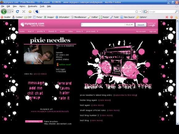The image size is (179, 134).
Task: Open the profile nav menu
Action: [41, 31]
